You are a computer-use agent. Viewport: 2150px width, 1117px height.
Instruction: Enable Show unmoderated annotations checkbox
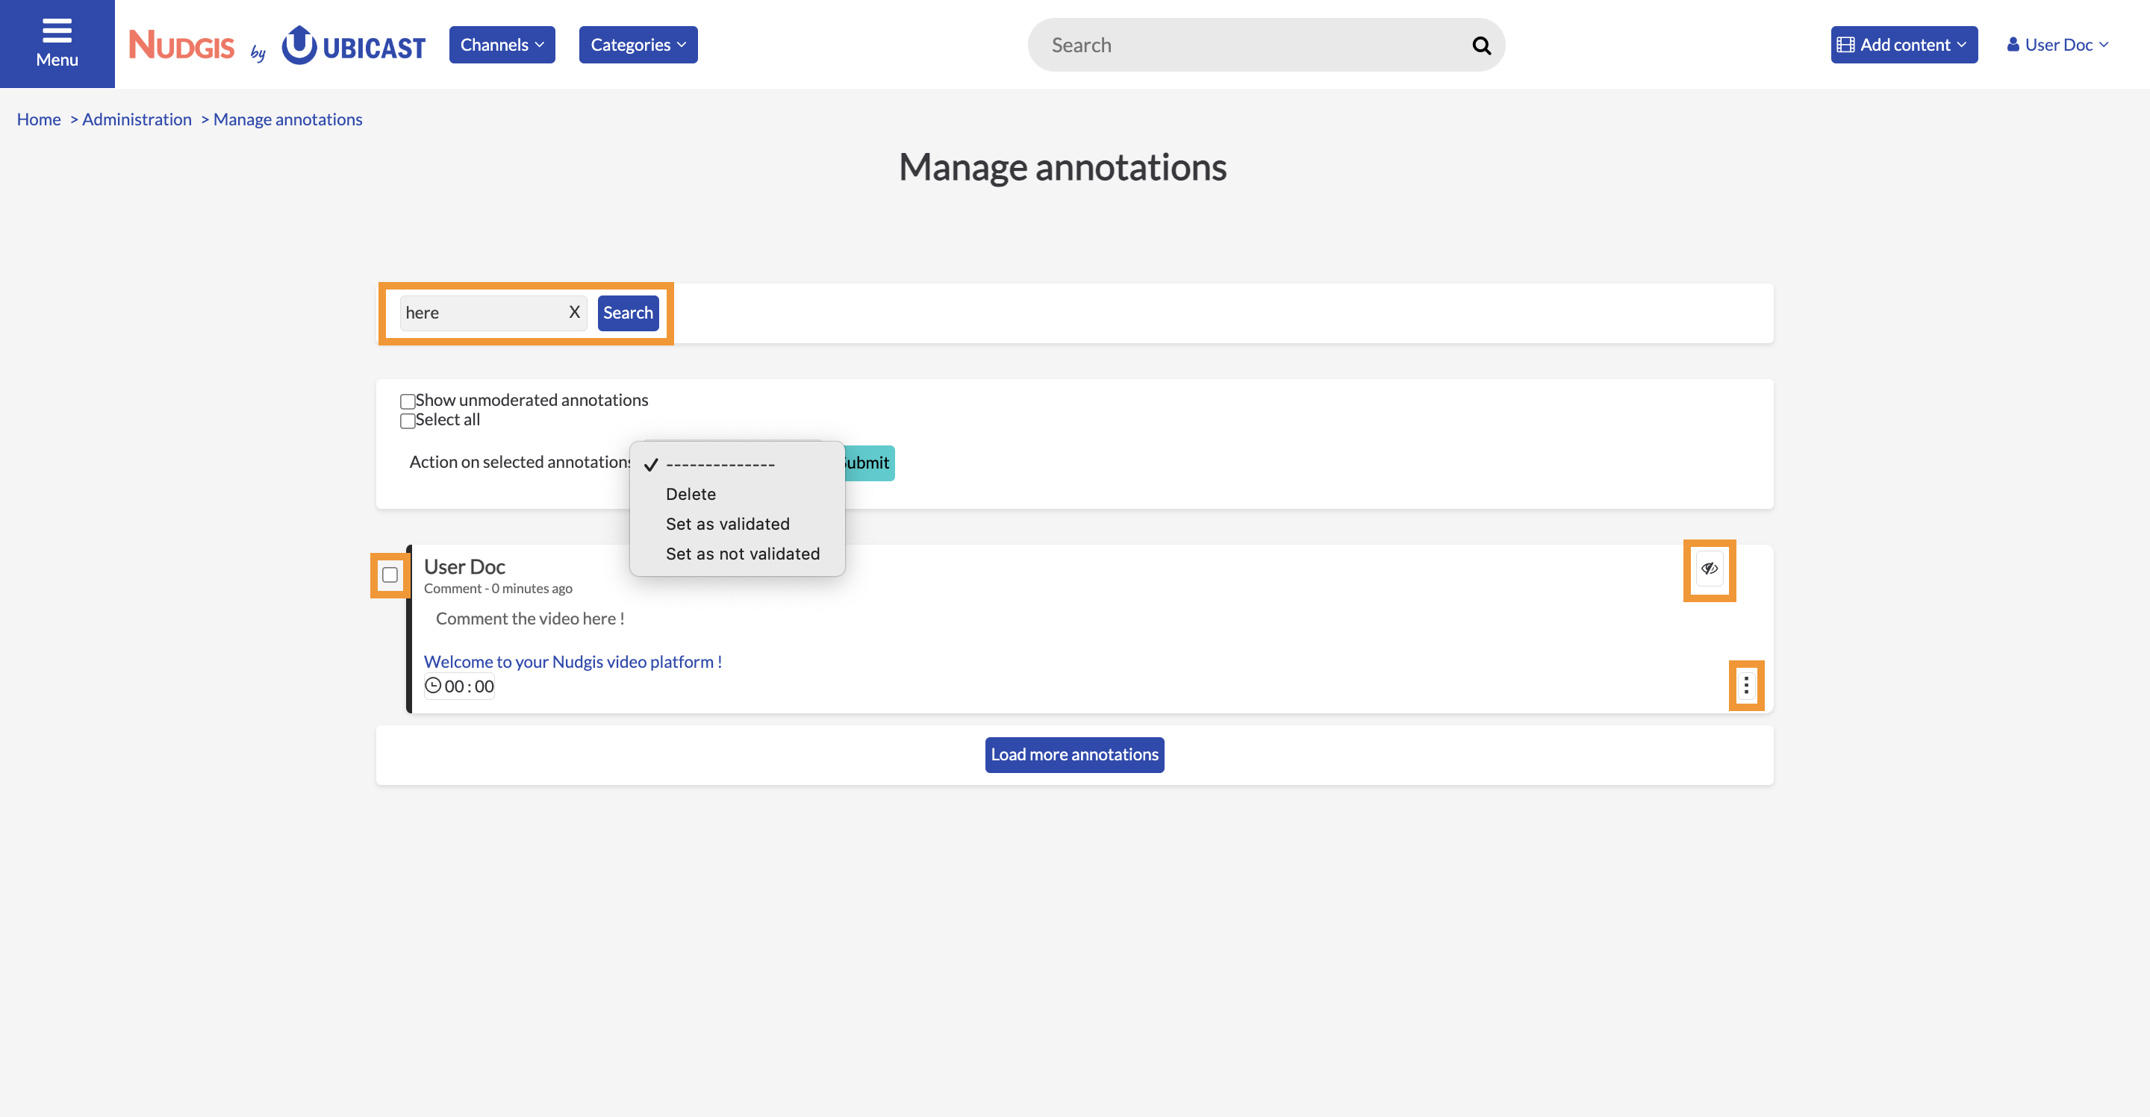point(408,401)
